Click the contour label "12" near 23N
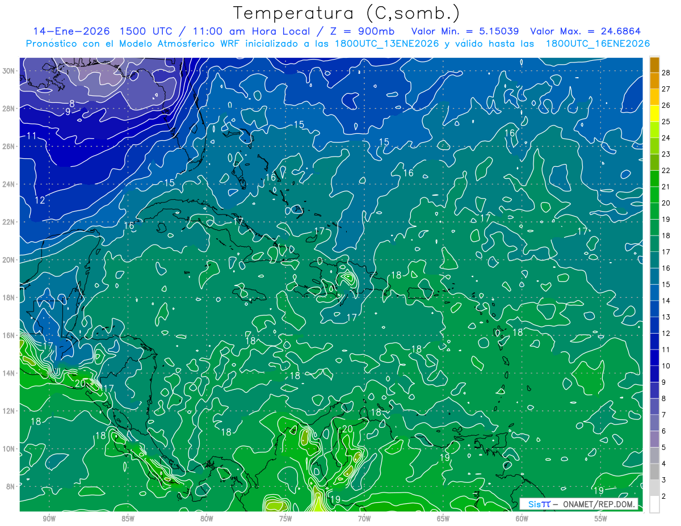 [x=40, y=200]
